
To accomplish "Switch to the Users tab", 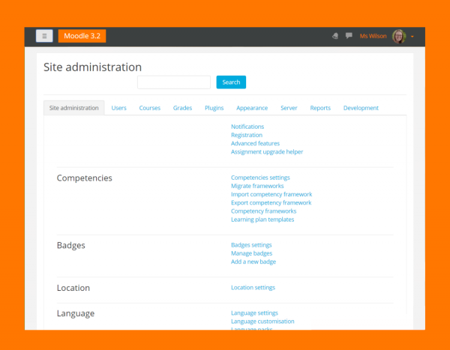I will [118, 108].
